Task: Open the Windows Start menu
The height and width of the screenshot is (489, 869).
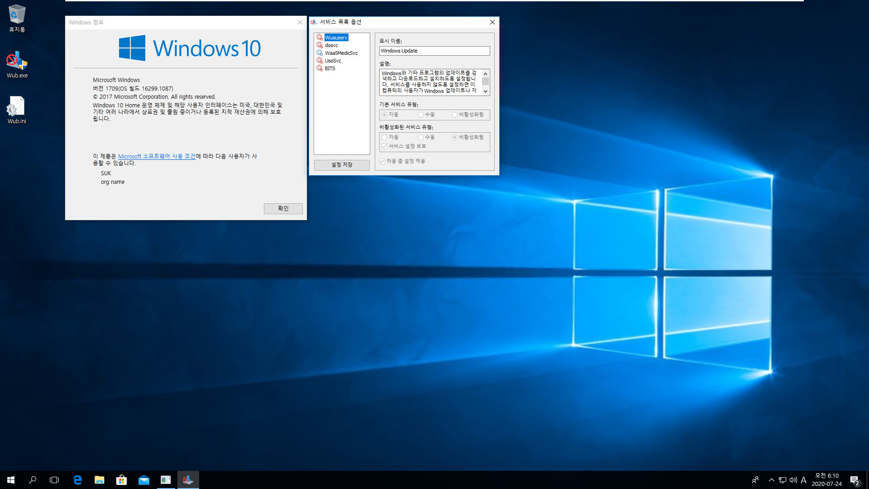Action: (x=11, y=480)
